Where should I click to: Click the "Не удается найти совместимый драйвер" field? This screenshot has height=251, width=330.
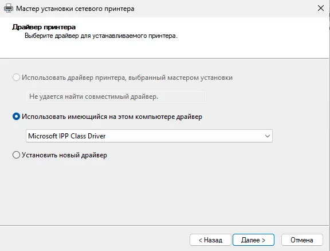(x=116, y=96)
